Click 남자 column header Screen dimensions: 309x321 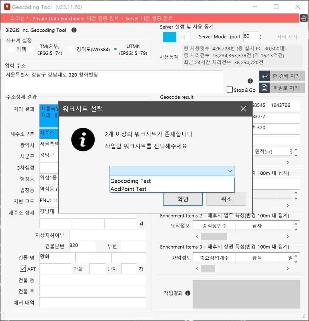257,226
